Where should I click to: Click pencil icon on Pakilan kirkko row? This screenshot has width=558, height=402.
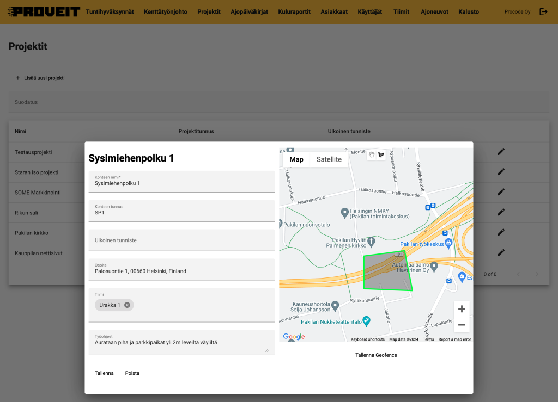coord(501,233)
